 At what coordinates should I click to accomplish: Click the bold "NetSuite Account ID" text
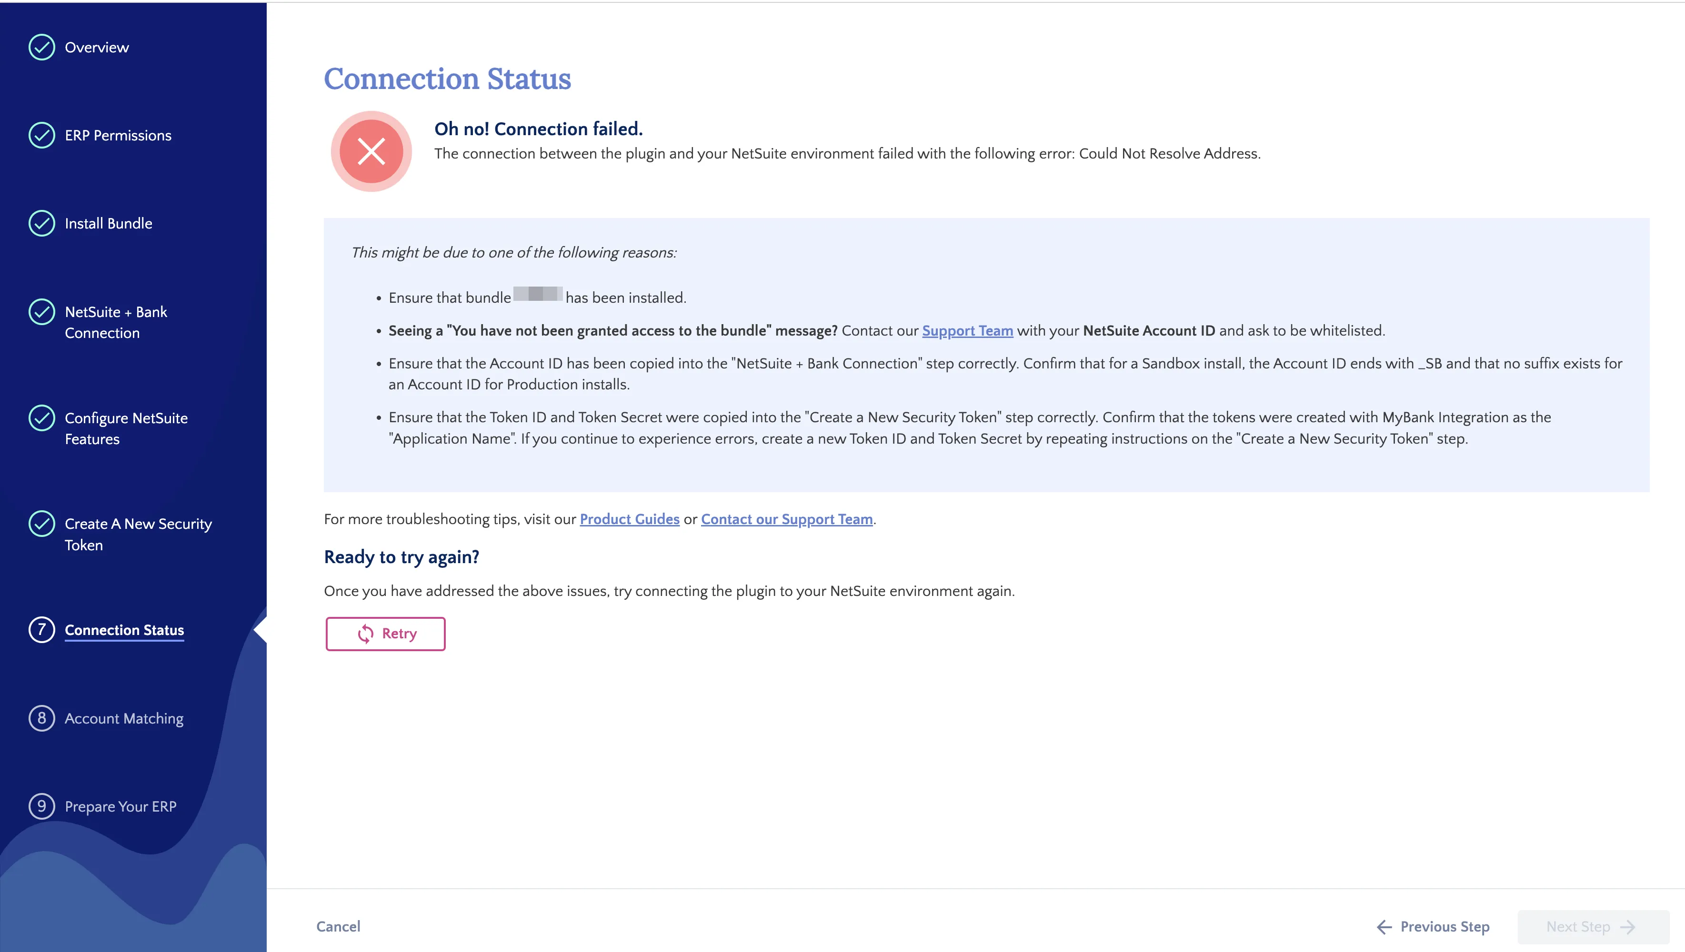tap(1149, 331)
